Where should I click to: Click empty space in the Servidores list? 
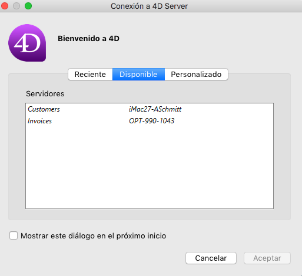click(x=150, y=166)
